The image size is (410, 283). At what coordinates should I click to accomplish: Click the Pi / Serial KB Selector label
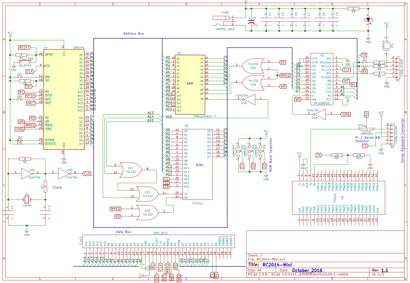(367, 139)
